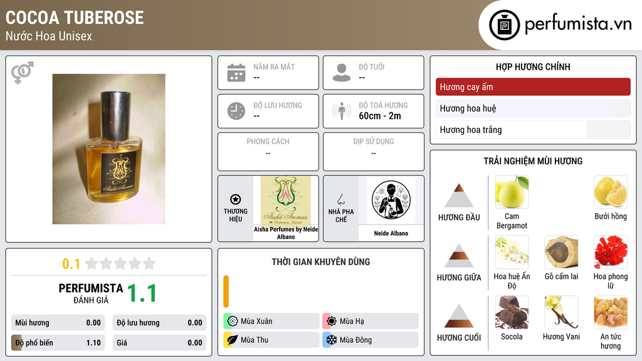Viewport: 642px width, 361px height.
Task: Click the person icon for Độ tuổi
Action: click(x=342, y=73)
